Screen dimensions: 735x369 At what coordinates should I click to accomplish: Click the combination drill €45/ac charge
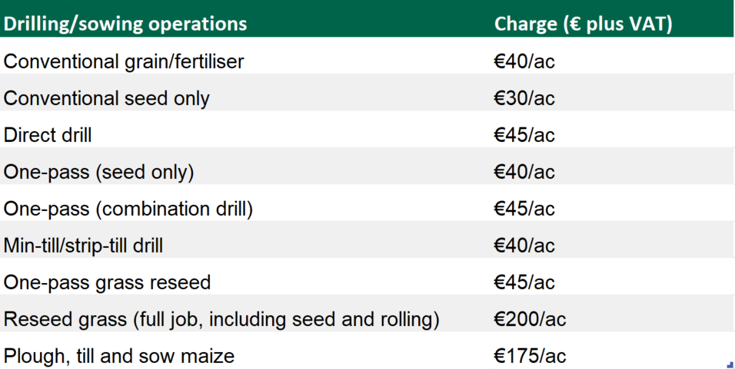pos(524,209)
